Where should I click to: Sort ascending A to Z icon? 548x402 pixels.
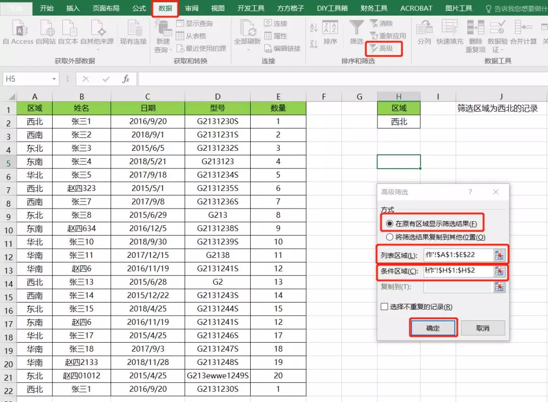[x=314, y=27]
